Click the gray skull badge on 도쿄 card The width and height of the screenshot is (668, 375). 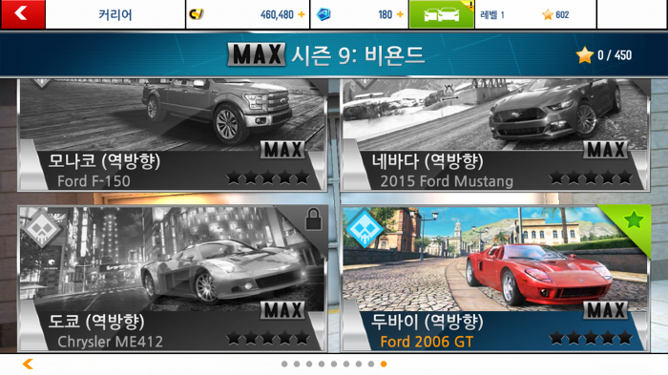(x=41, y=228)
